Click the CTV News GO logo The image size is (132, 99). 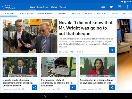click(8, 7)
